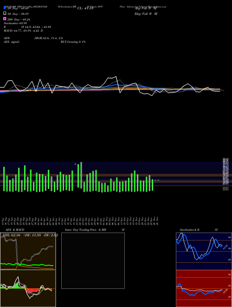This screenshot has width=232, height=307.
Task: Click the tallest green volume bar
Action: click(81, 175)
